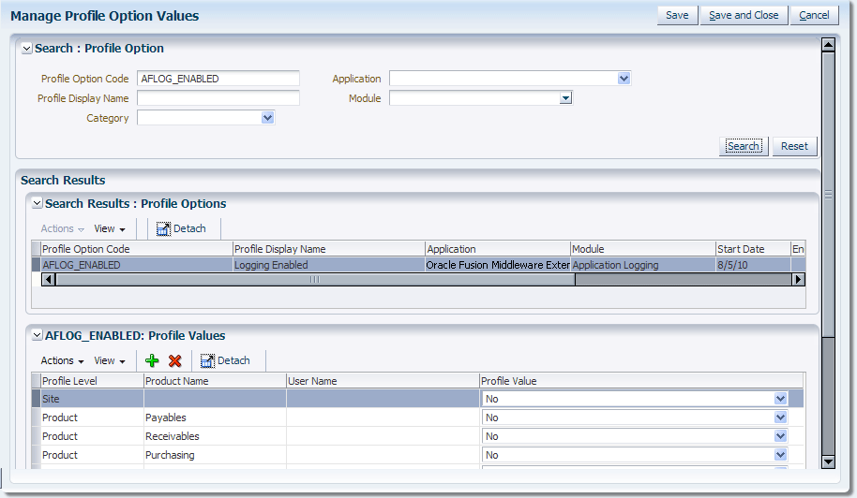Collapse the AFLOG_ENABLED: Profile Values section
This screenshot has height=498, width=857.
tap(37, 335)
